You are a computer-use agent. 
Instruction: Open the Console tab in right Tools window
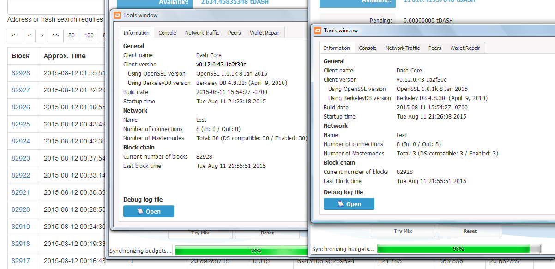[x=368, y=48]
